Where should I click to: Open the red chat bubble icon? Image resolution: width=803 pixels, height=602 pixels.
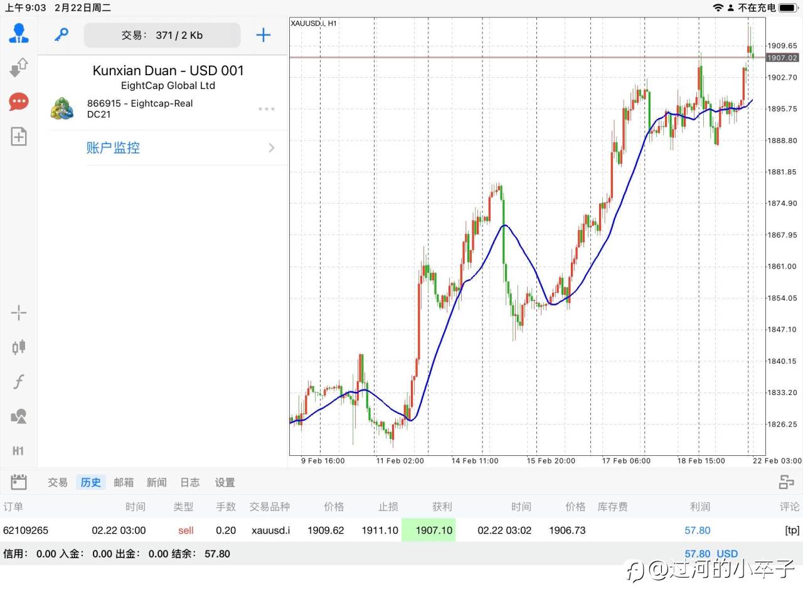click(19, 102)
